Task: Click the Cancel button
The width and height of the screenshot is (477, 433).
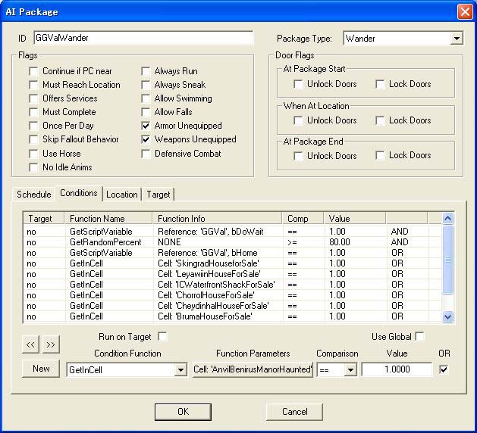Action: point(294,412)
